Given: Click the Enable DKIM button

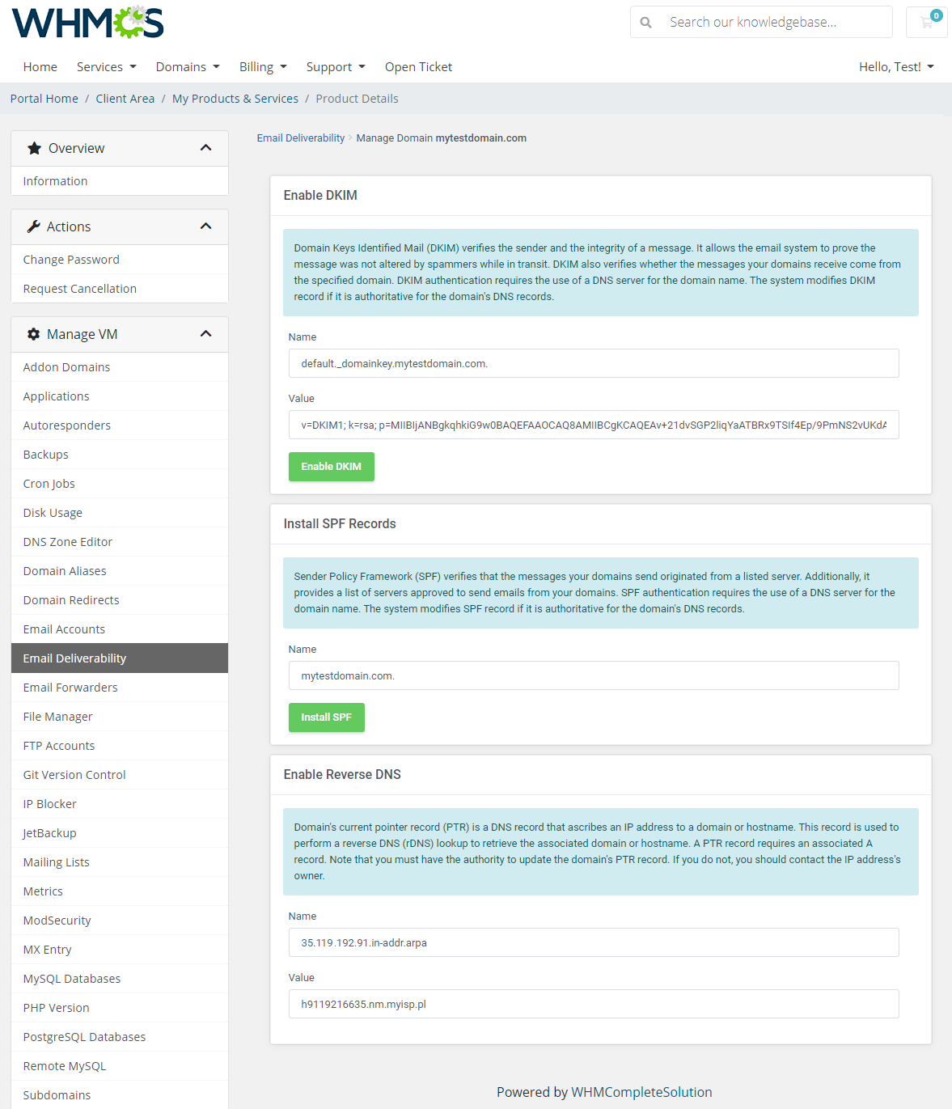Looking at the screenshot, I should [x=331, y=467].
